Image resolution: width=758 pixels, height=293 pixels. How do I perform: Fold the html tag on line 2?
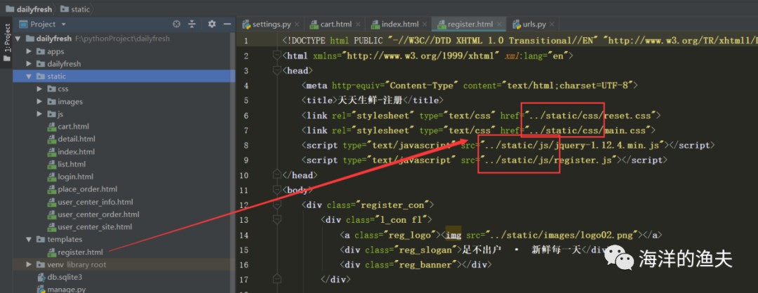[x=277, y=56]
